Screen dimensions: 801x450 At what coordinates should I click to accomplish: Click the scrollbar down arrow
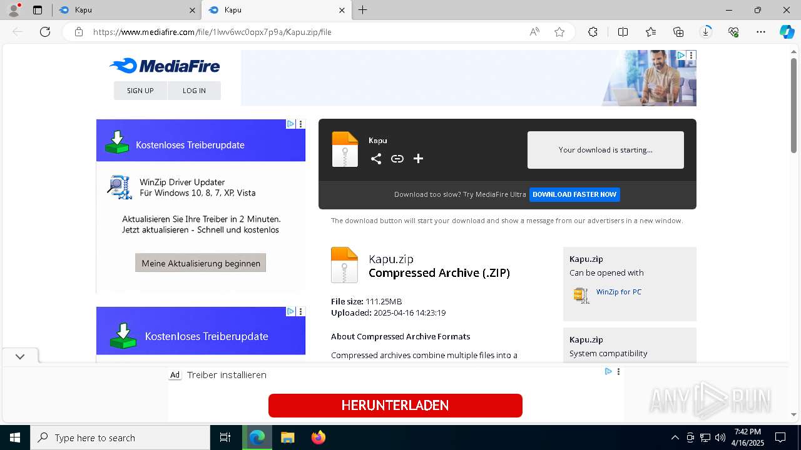click(x=794, y=414)
